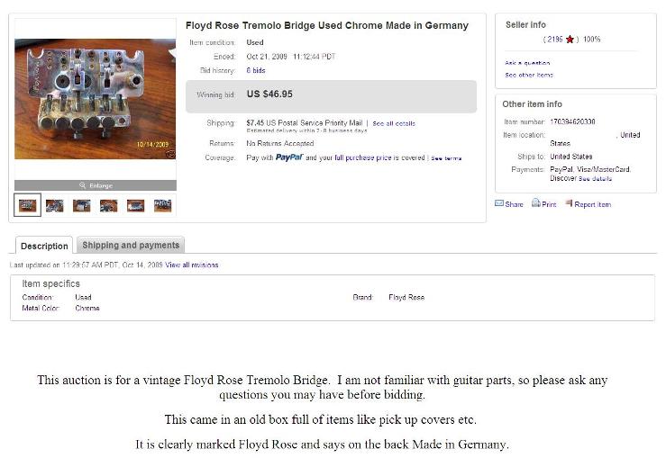Click See details under Payments
This screenshot has width=666, height=458.
click(595, 179)
